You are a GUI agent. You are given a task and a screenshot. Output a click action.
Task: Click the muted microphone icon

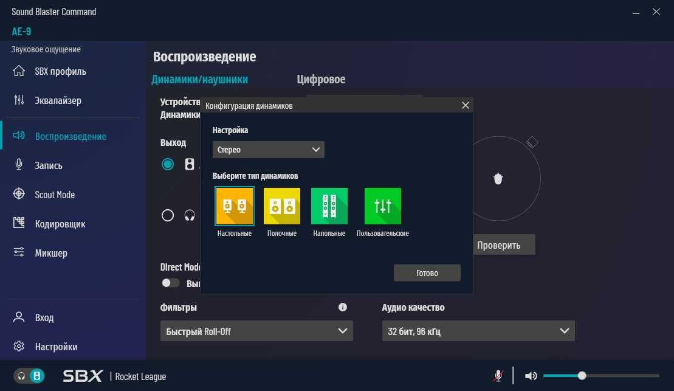498,376
